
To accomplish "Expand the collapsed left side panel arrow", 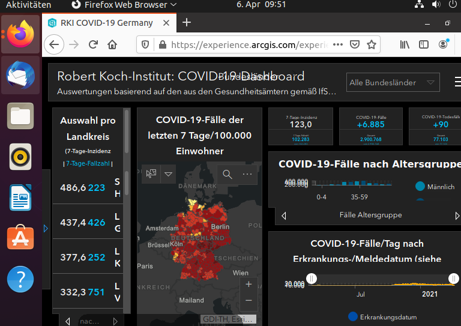I will click(x=46, y=228).
